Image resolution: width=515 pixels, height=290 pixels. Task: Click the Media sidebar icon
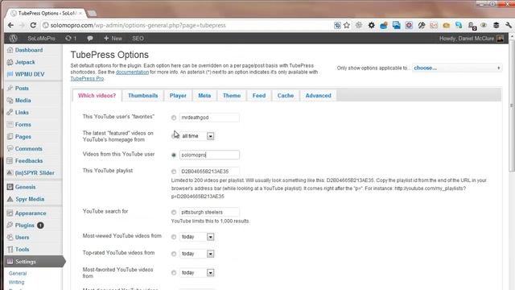click(10, 100)
